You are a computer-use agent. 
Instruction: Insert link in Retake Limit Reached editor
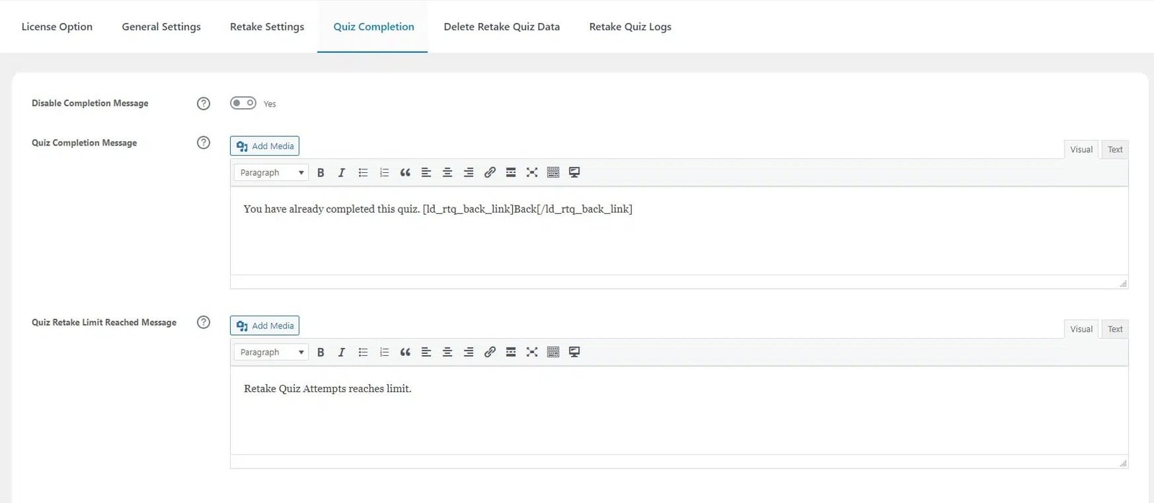click(490, 352)
